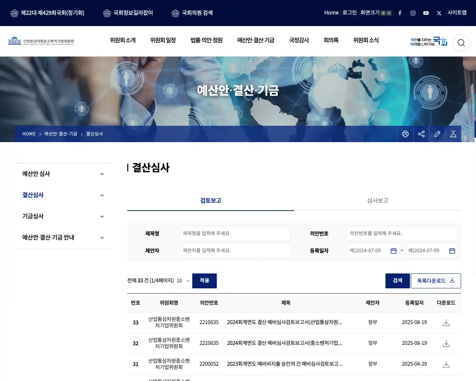Open the 국회정보길라잡이 link
The image size is (476, 381).
(128, 13)
